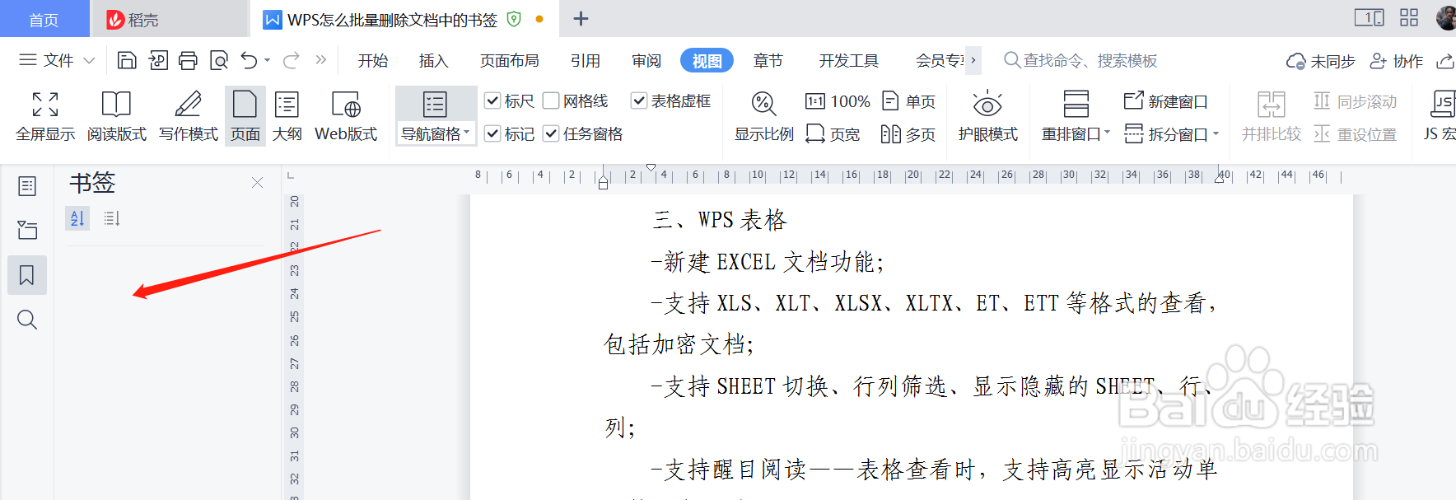
Task: Switch to the Home page tab
Action: [x=44, y=19]
